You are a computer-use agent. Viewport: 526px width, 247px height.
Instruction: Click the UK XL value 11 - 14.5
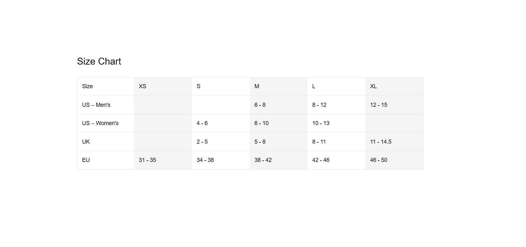click(x=380, y=142)
